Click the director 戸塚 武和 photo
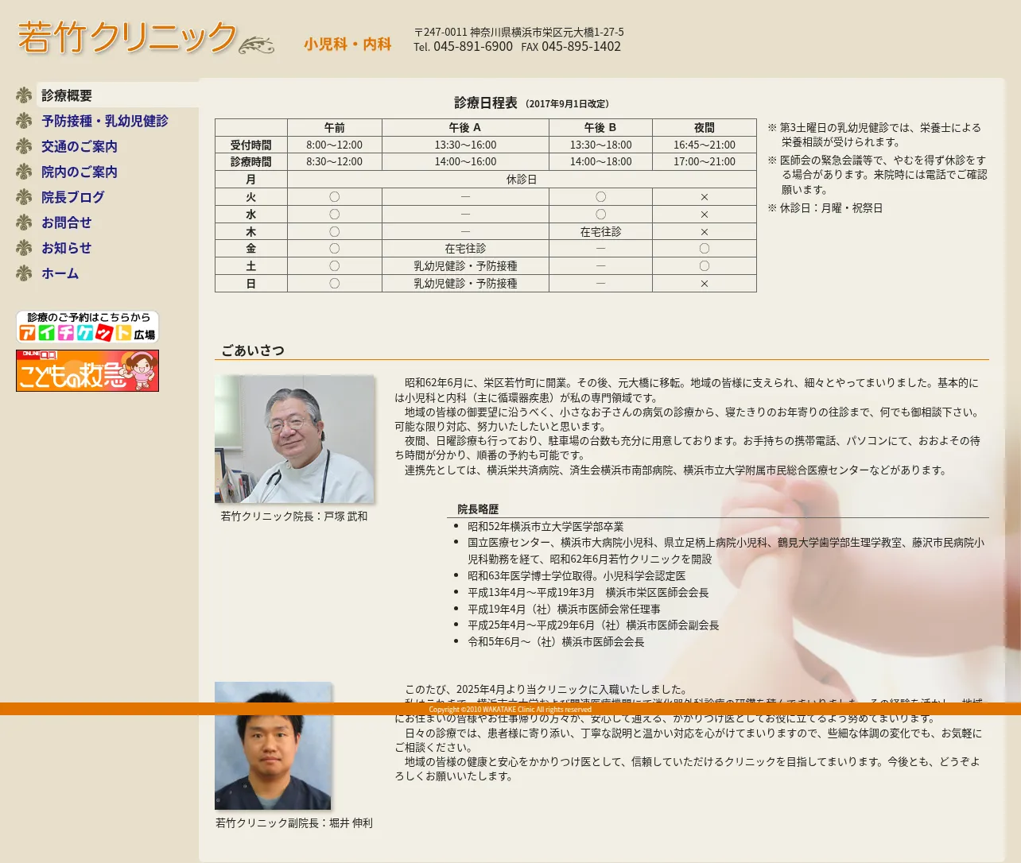The width and height of the screenshot is (1021, 863). (x=294, y=439)
